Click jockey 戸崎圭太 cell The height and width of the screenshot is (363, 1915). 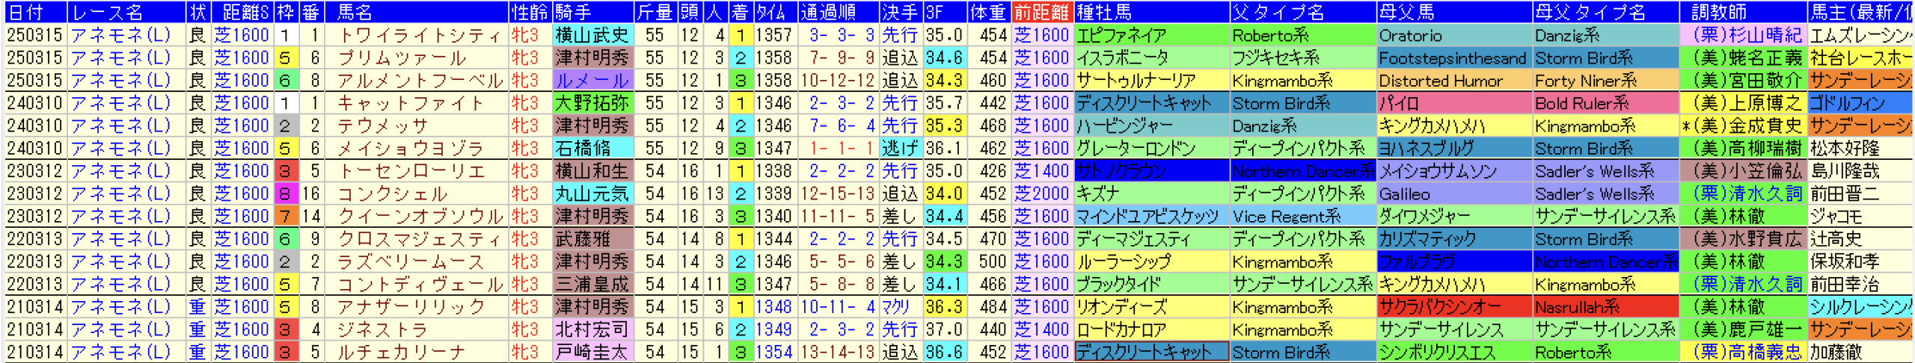[592, 352]
